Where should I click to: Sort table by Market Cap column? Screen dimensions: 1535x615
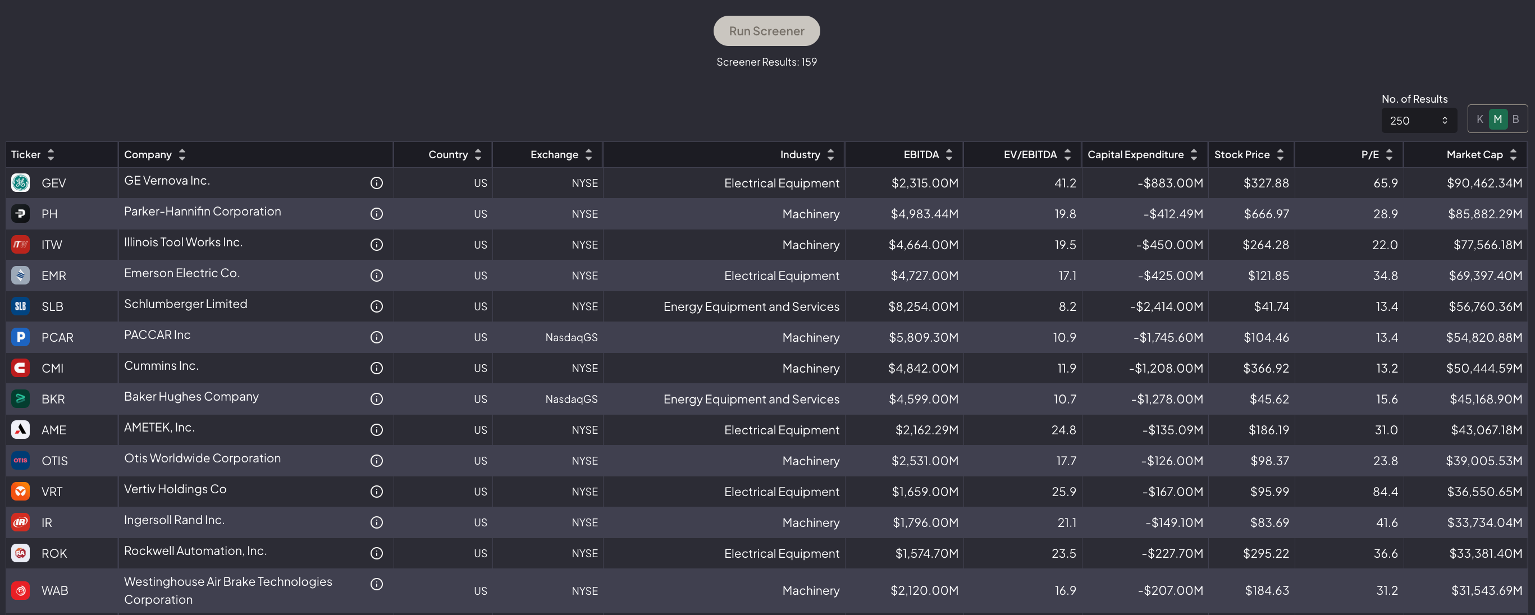[1514, 155]
